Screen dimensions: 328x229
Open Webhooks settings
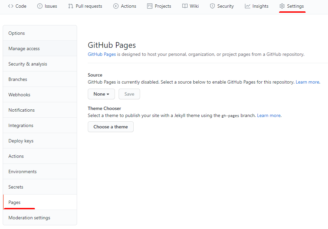[40, 95]
